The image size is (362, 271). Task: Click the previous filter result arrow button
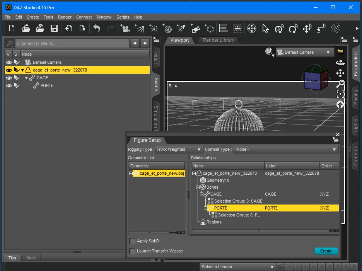(x=135, y=43)
